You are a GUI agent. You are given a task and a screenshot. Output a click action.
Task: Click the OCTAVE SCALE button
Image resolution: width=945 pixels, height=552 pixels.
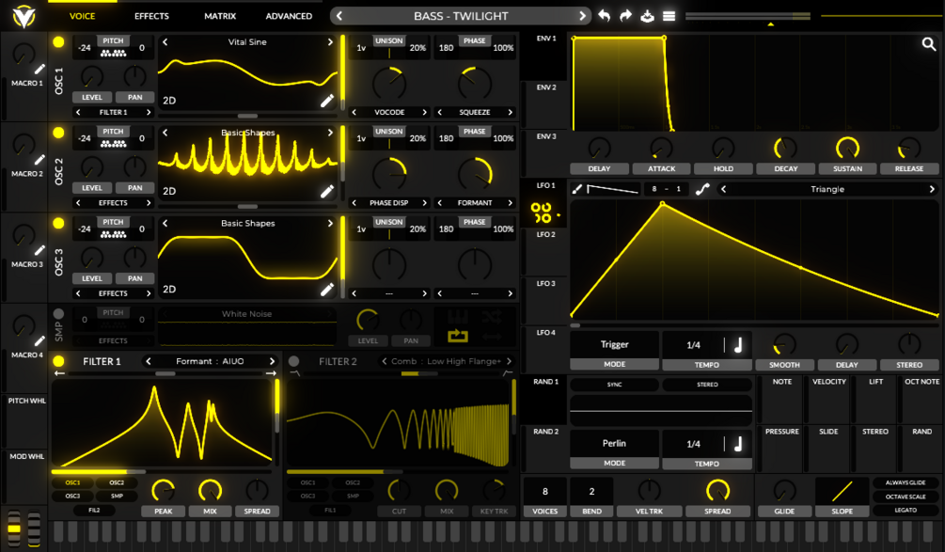tap(906, 497)
